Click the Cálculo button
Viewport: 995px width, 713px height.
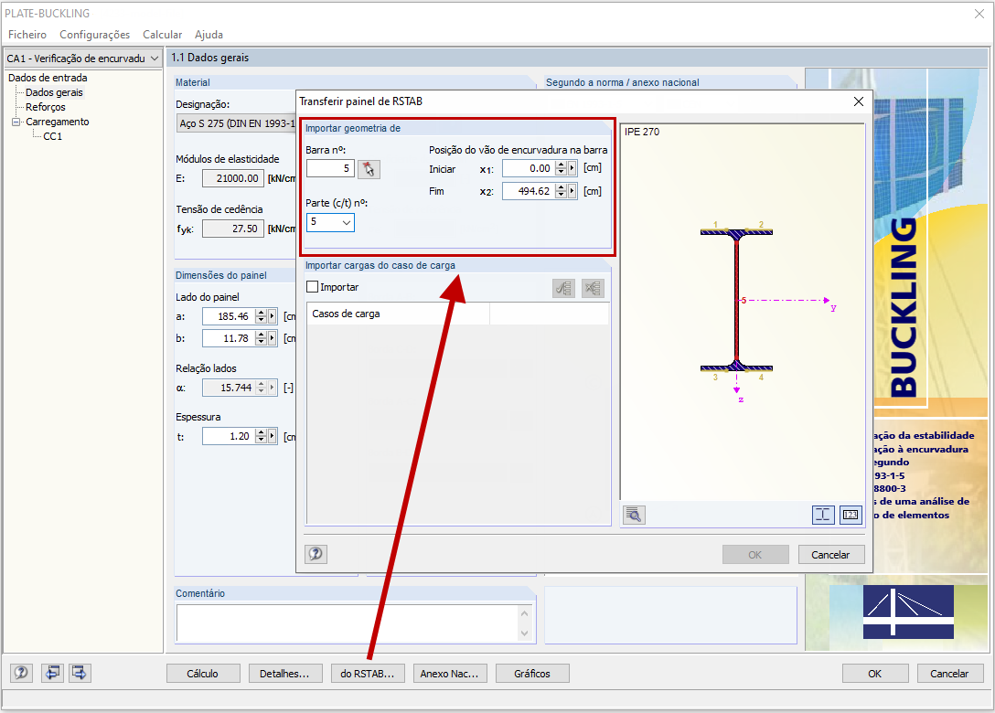tap(203, 673)
